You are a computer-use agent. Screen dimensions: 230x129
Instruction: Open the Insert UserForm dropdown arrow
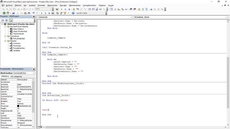10,13
